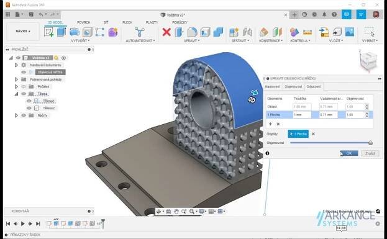Select the Create Sketch tool

point(49,32)
